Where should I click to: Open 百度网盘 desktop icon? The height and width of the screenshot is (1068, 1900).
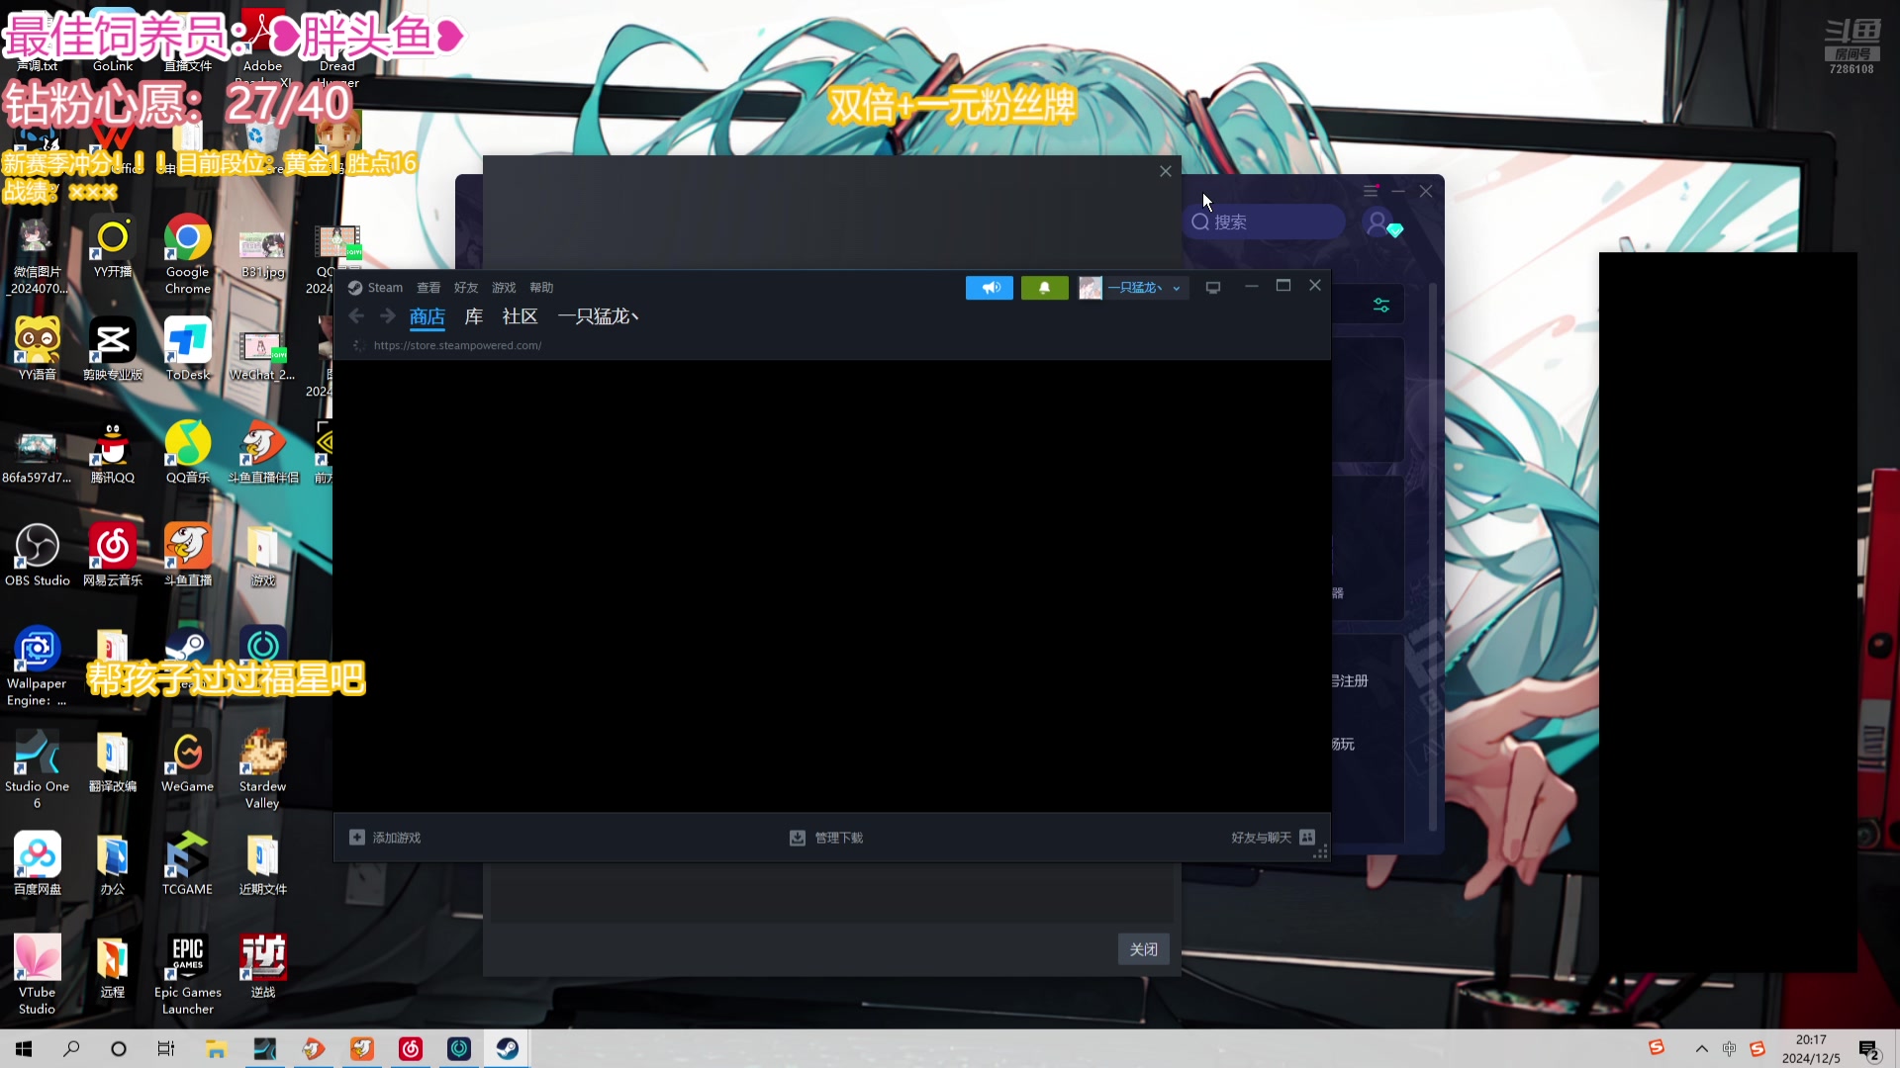[x=38, y=864]
